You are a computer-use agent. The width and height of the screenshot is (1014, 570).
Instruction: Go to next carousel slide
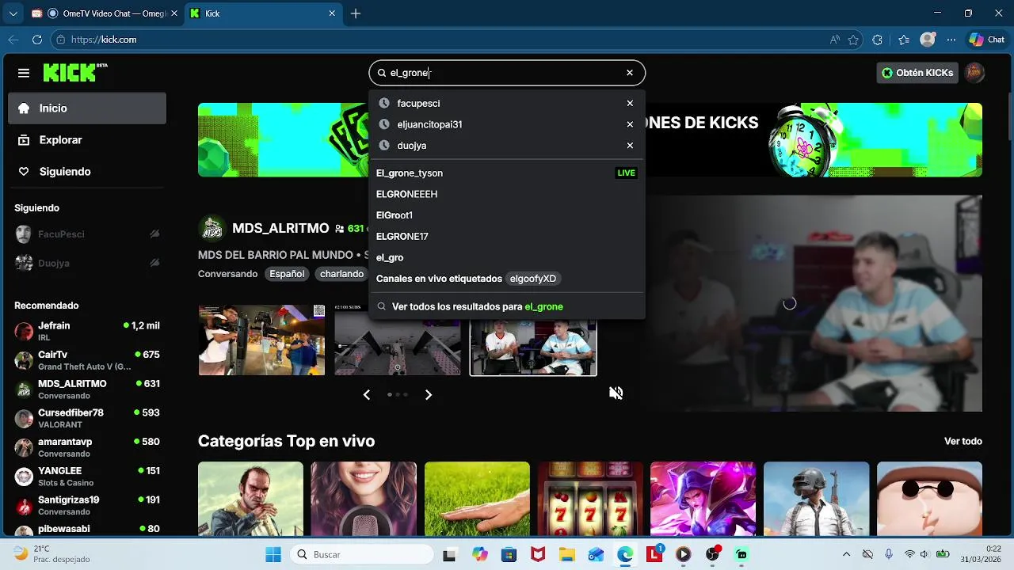click(x=429, y=394)
